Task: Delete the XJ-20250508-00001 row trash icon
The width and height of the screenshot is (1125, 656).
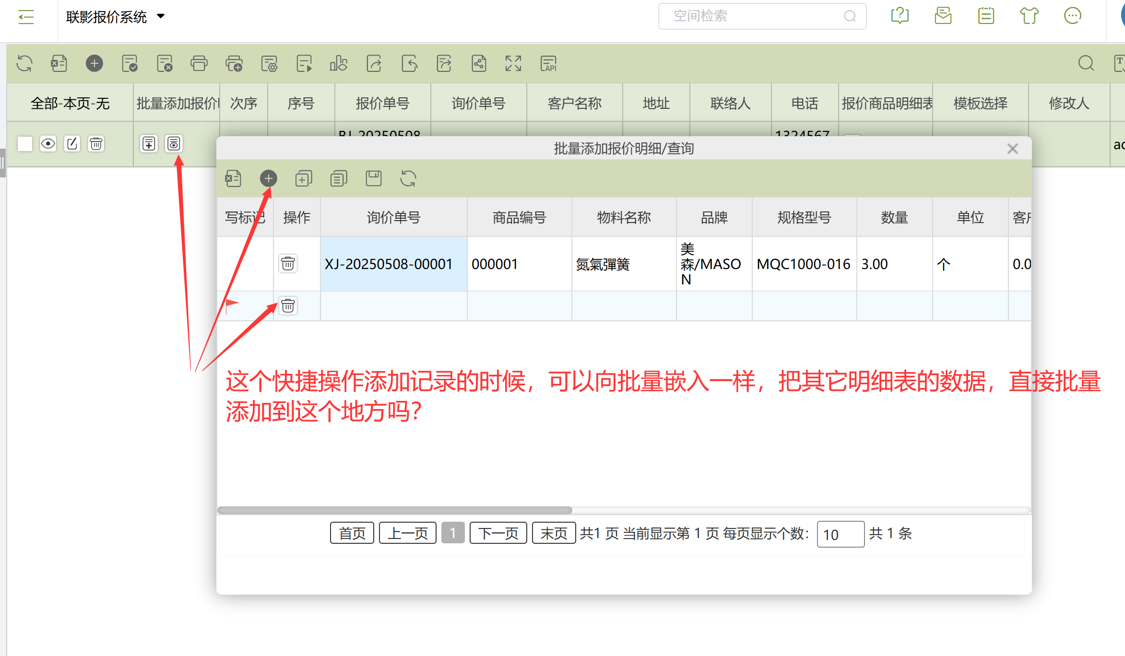Action: (288, 264)
